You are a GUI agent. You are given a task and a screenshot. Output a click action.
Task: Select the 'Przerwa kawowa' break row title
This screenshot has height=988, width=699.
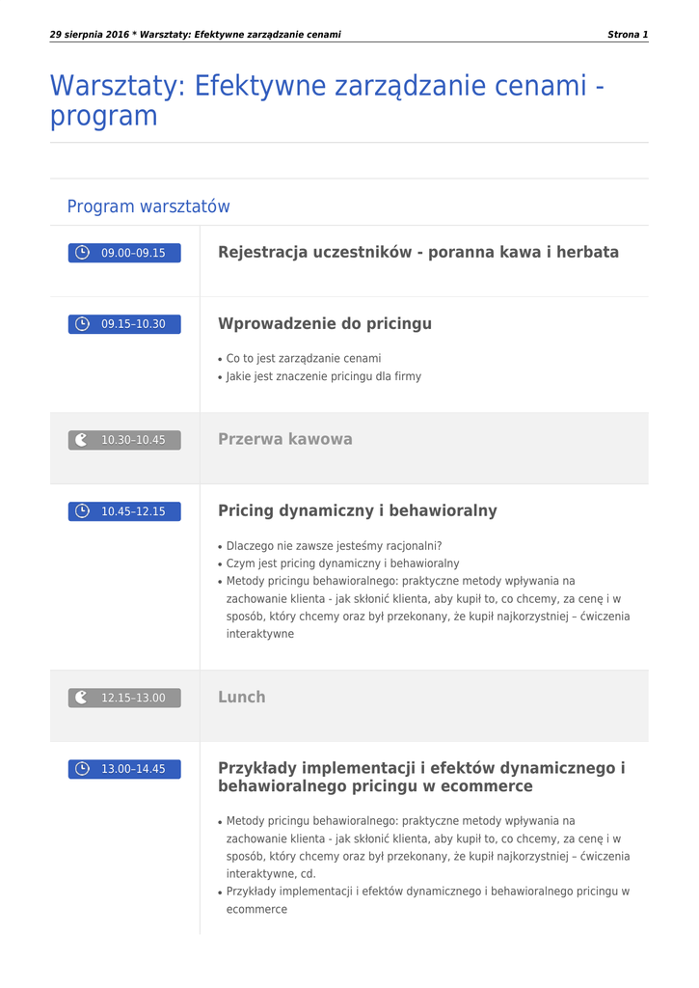coord(284,439)
